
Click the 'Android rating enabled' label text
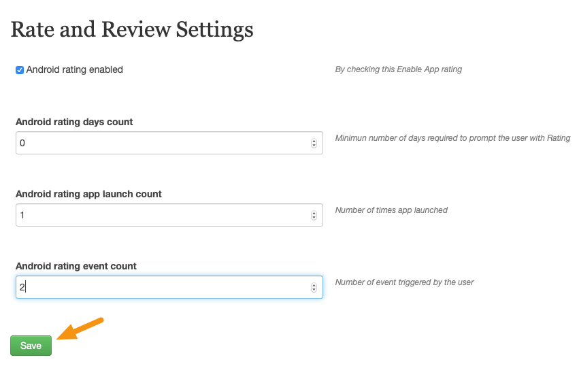coord(74,69)
